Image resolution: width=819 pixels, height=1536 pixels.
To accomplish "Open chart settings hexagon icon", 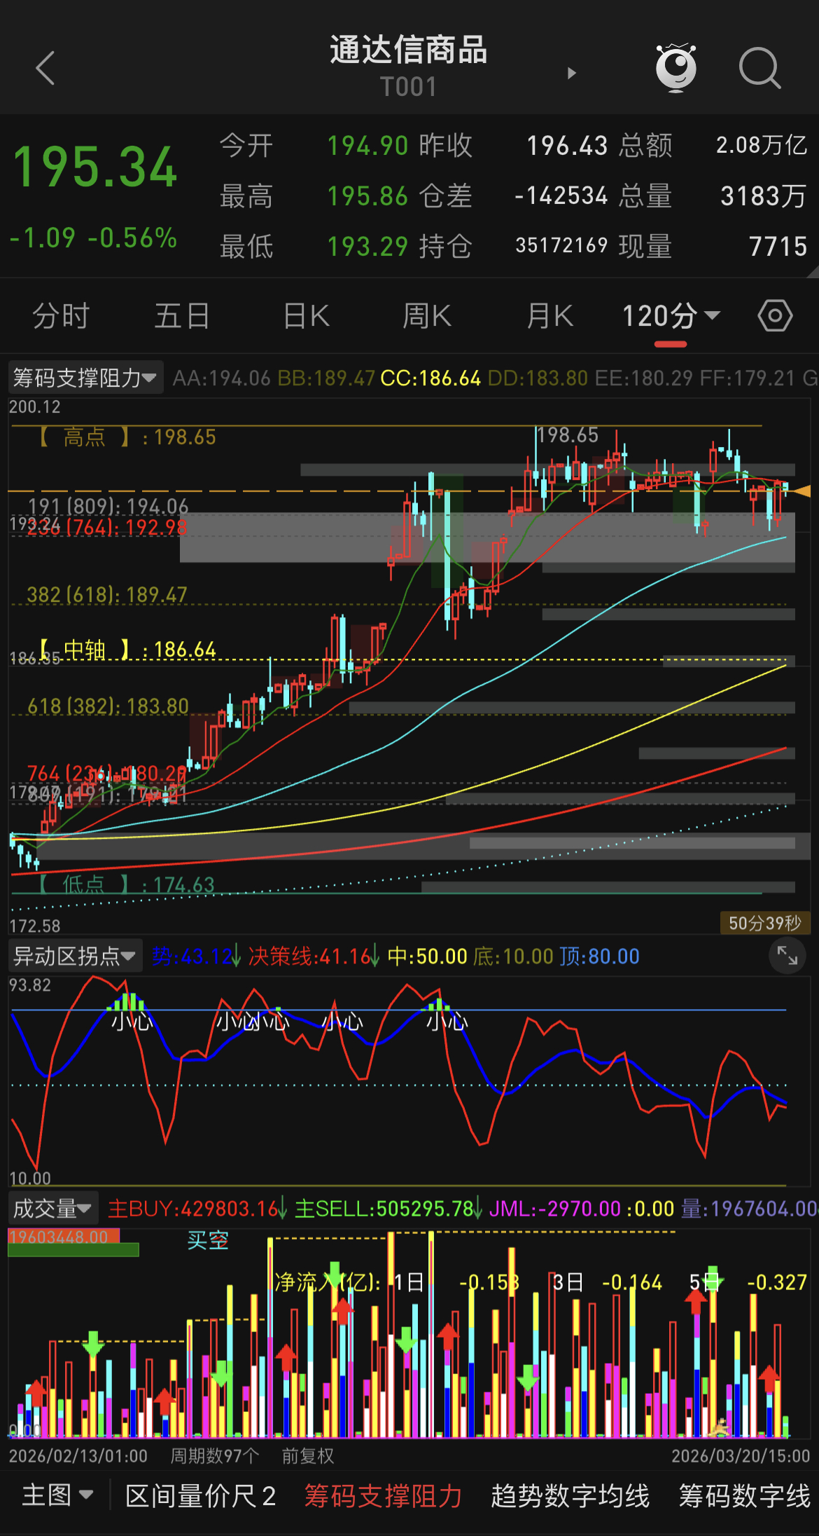I will [x=775, y=316].
